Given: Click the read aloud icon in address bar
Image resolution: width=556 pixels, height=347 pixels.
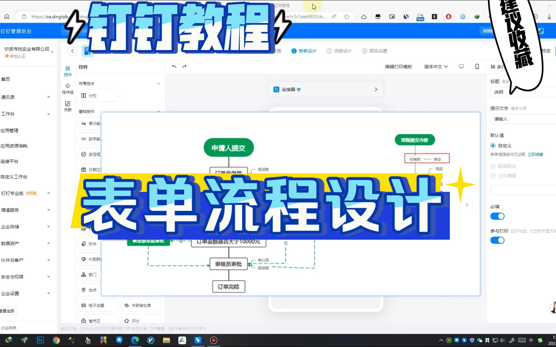Looking at the screenshot, I should [334, 17].
